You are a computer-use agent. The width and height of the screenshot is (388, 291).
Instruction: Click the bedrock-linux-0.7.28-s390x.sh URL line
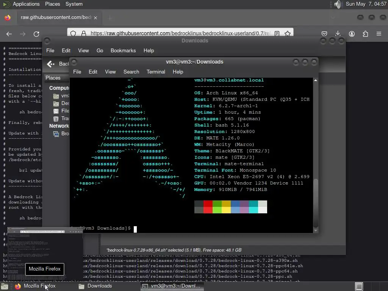pyautogui.click(x=191, y=261)
